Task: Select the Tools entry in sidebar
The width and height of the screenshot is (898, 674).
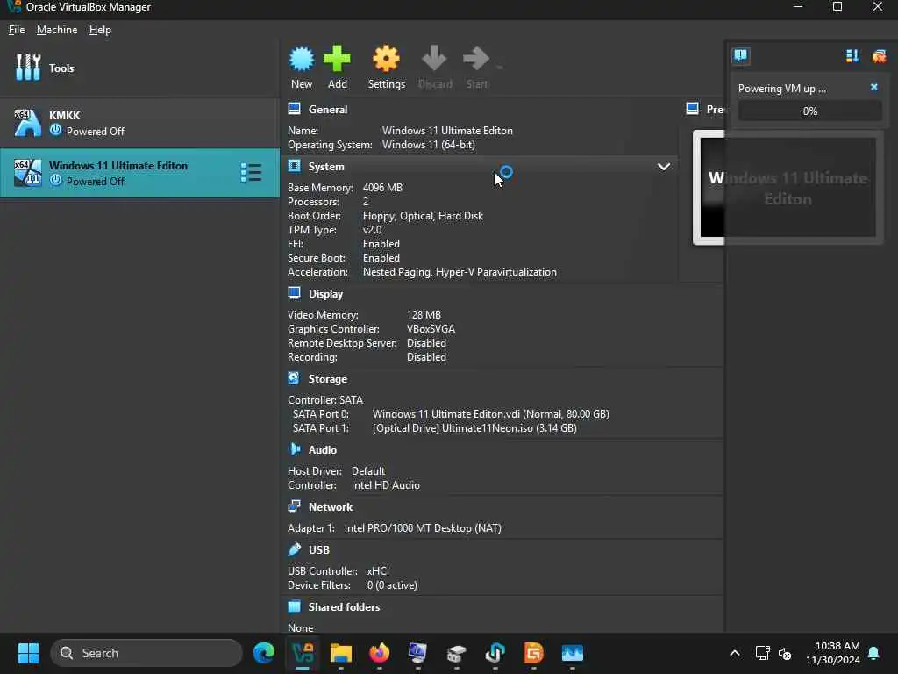Action: point(139,68)
